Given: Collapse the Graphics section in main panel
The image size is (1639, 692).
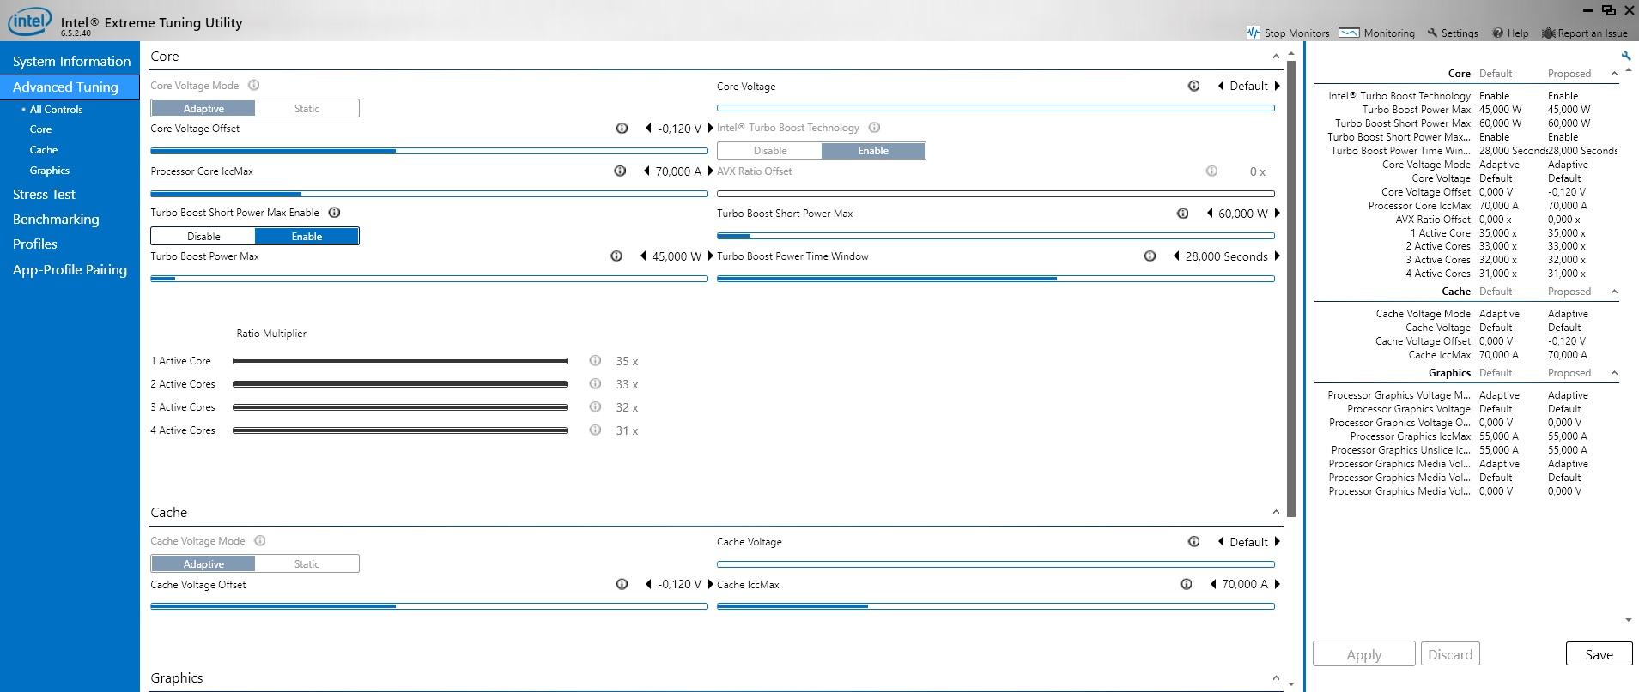Looking at the screenshot, I should tap(1276, 678).
